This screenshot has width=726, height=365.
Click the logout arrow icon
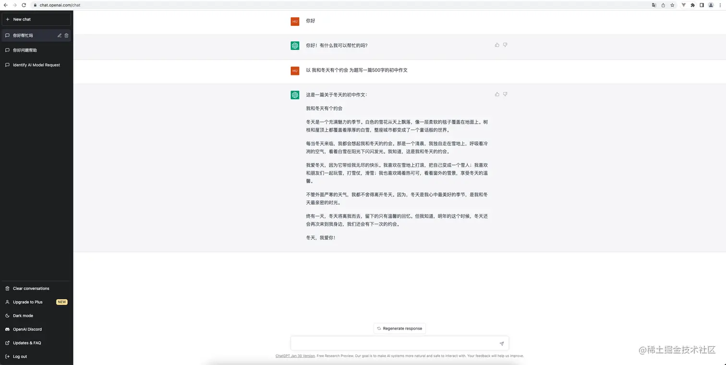[x=7, y=356]
